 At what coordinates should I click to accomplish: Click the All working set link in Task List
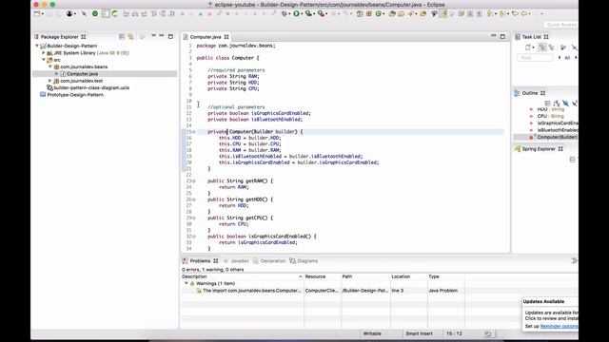click(x=567, y=58)
